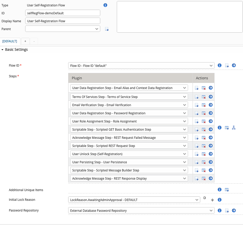Show info for Password Repository
Screen dimensions: 243x225
point(220,211)
